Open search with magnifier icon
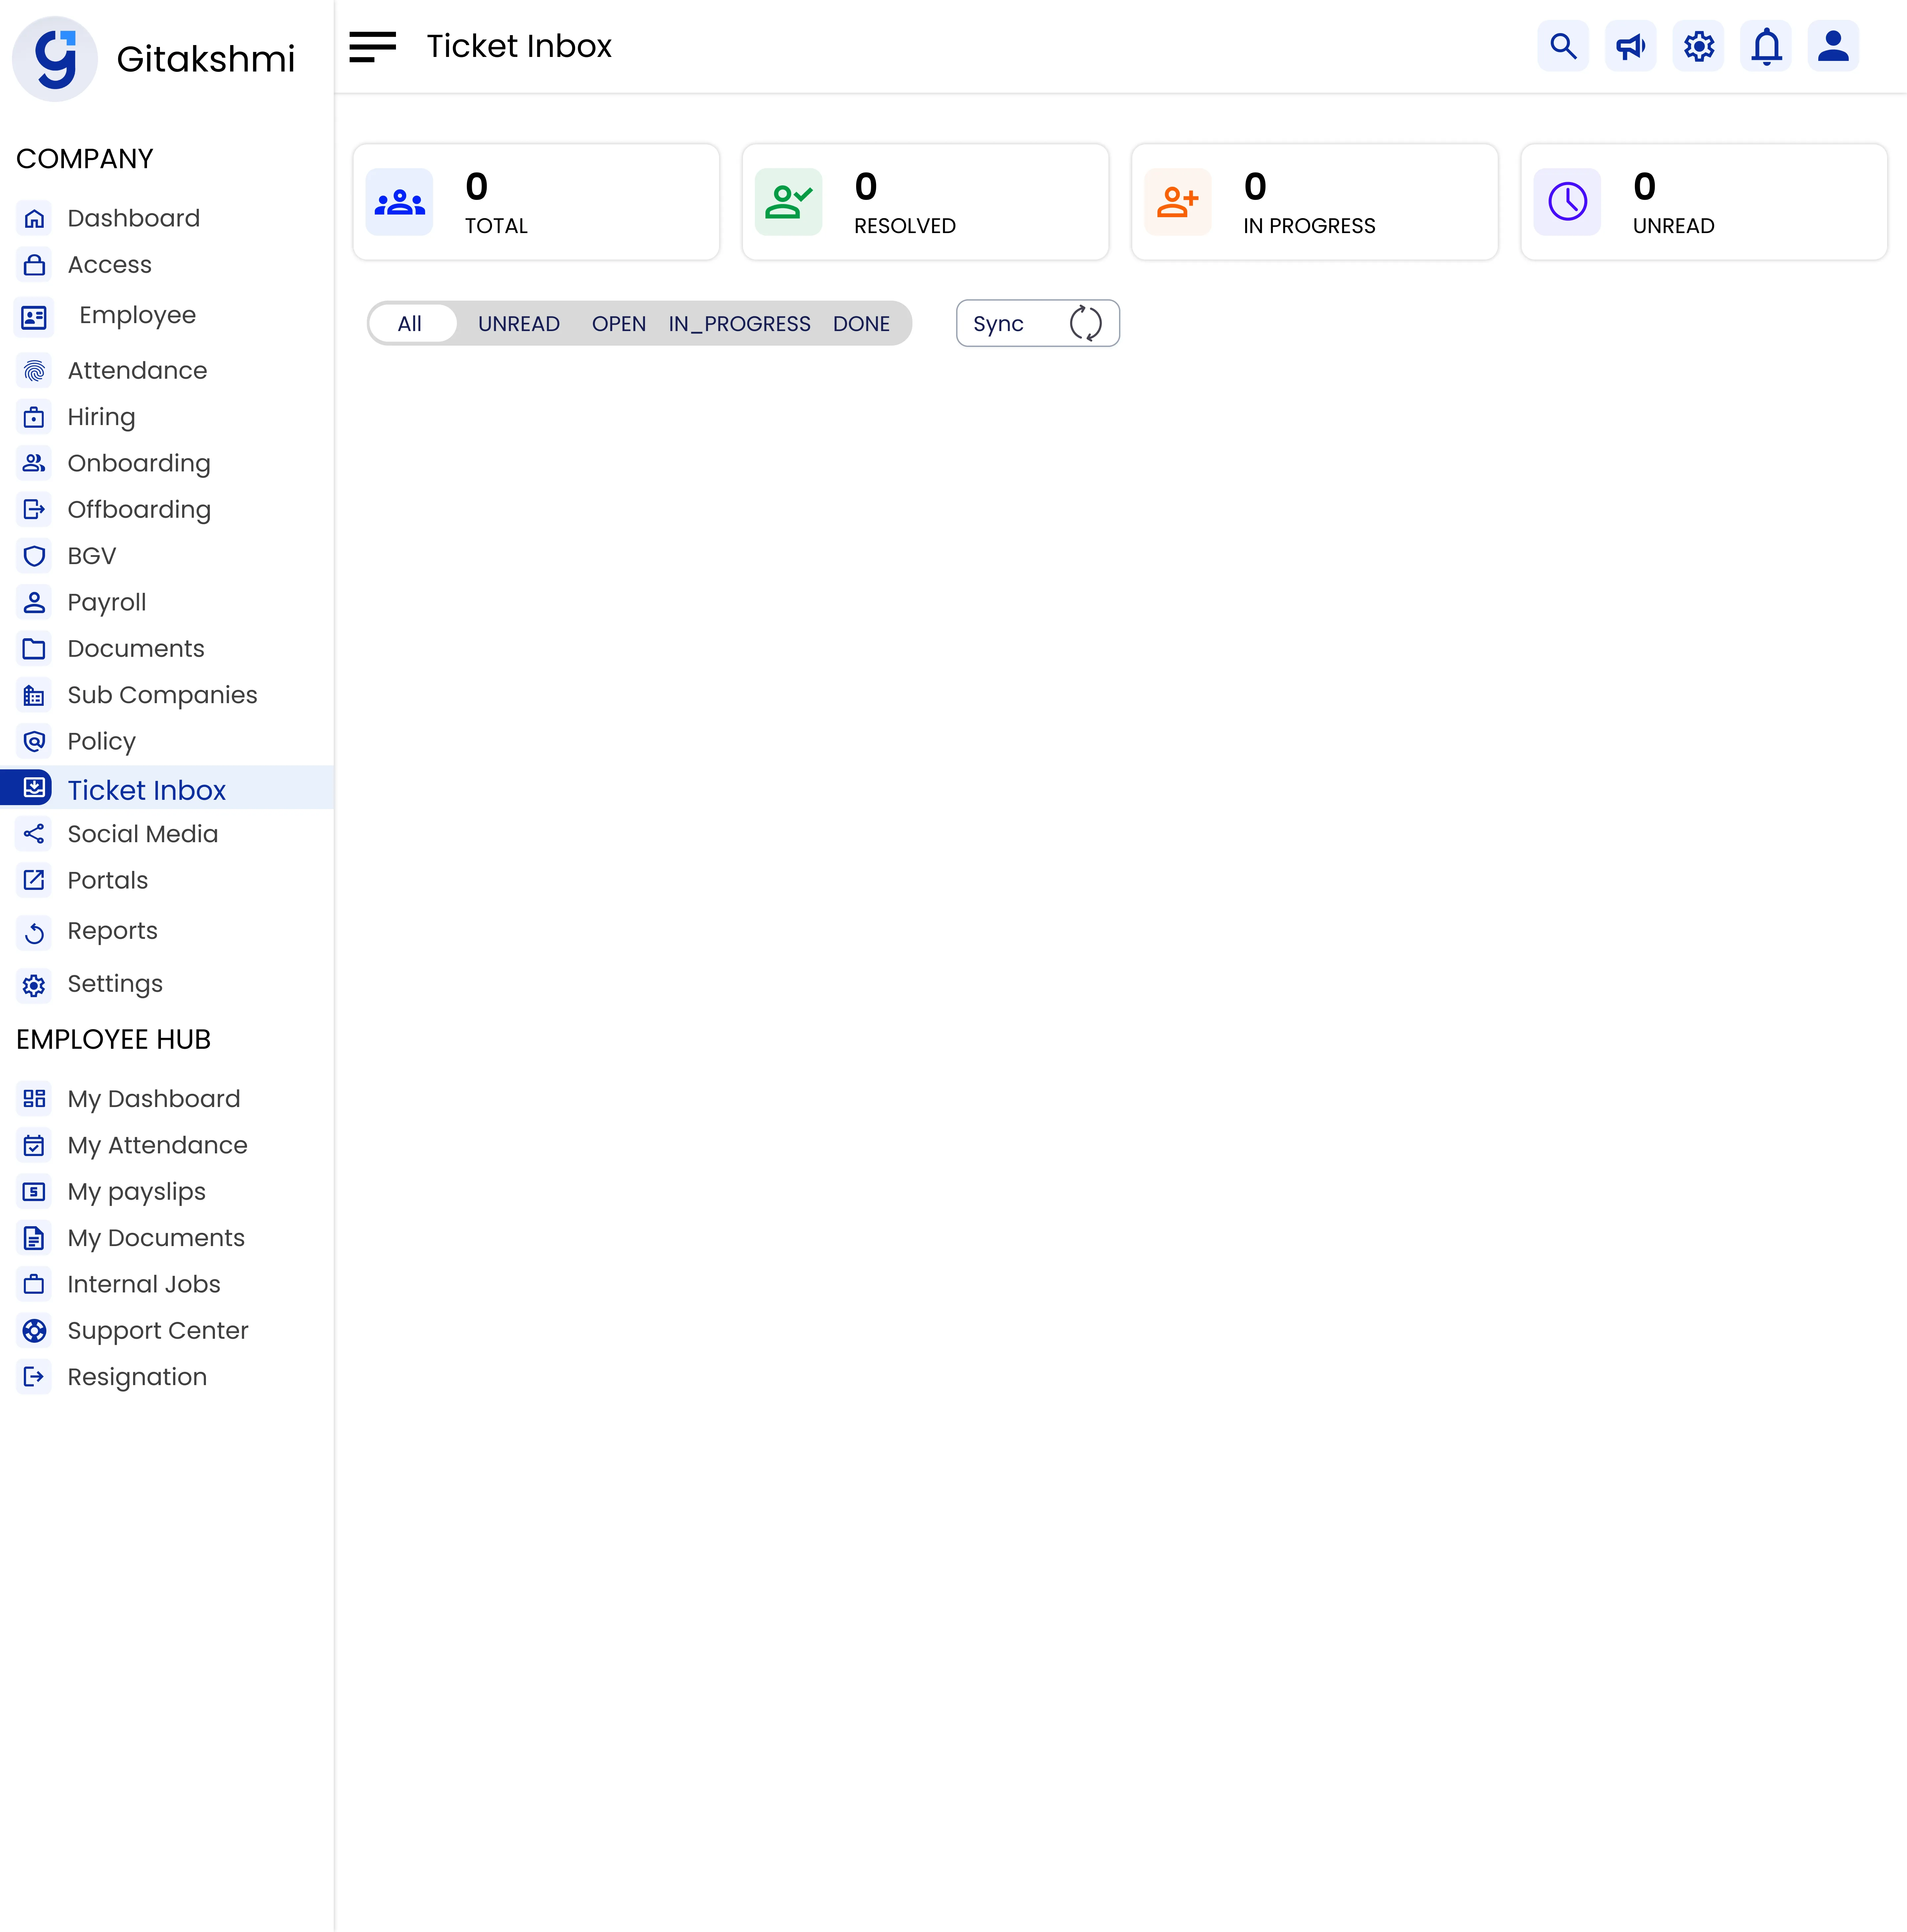This screenshot has width=1907, height=1932. (x=1563, y=46)
